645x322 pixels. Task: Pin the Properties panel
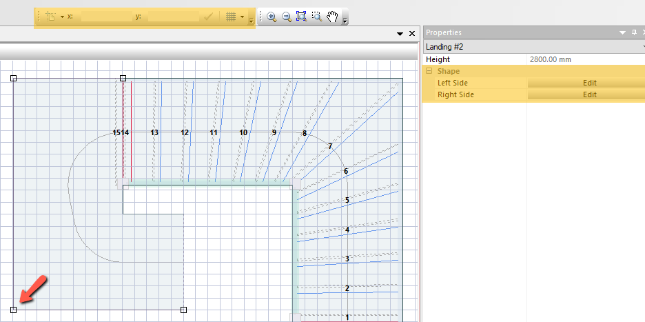(x=634, y=32)
